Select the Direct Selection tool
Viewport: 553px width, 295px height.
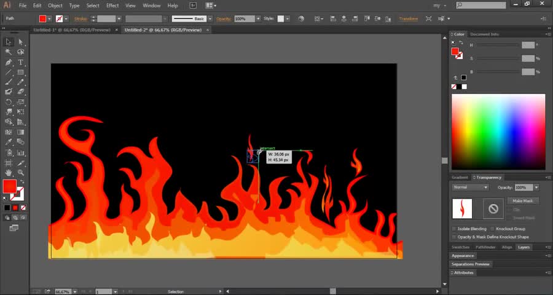point(20,42)
